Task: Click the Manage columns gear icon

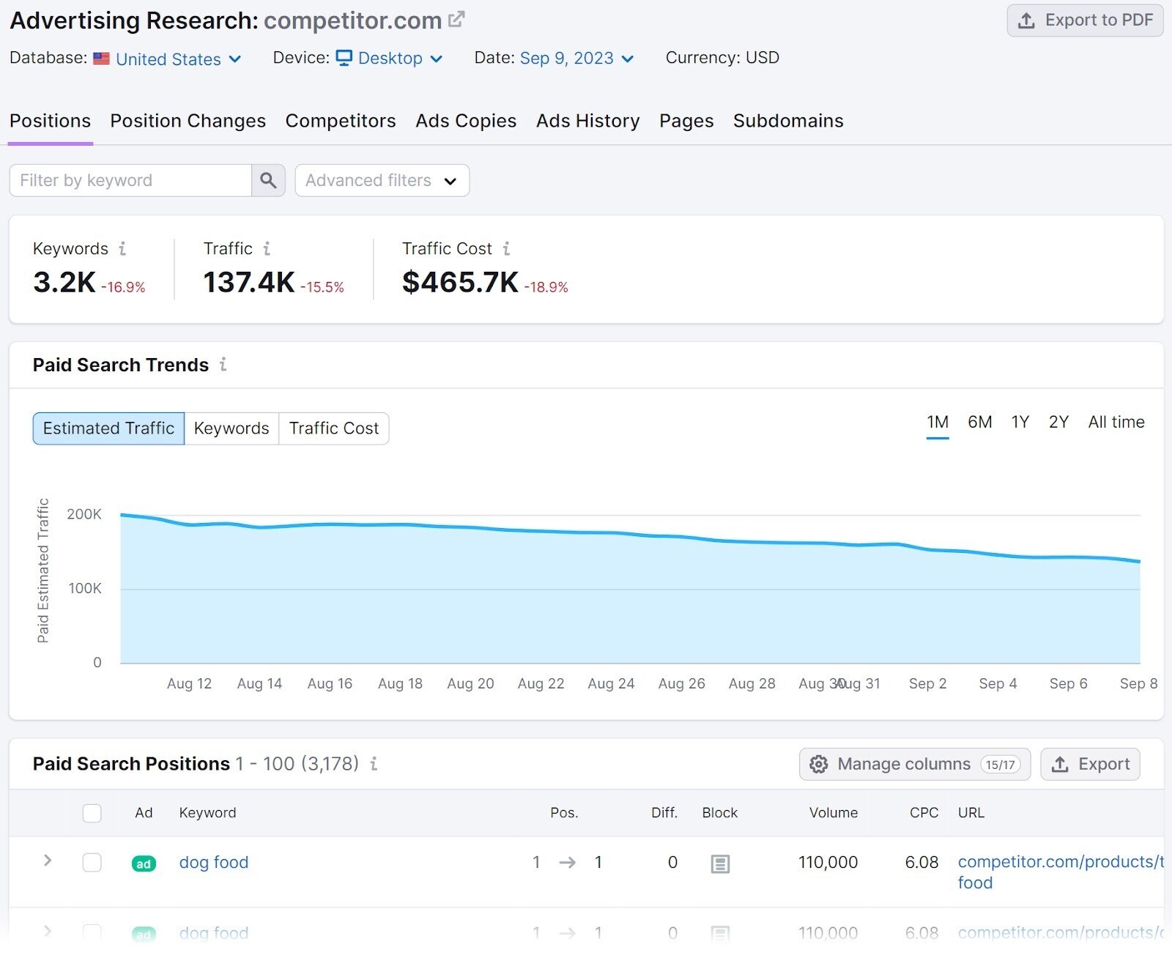Action: 818,764
